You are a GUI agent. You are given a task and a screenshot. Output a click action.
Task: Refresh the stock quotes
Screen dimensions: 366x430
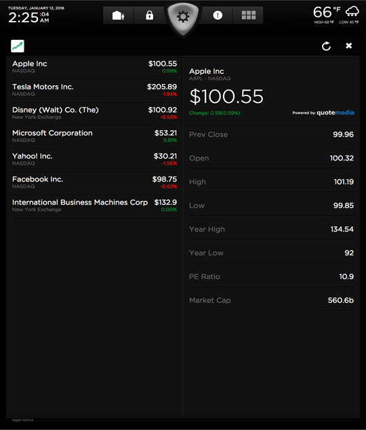(x=326, y=46)
